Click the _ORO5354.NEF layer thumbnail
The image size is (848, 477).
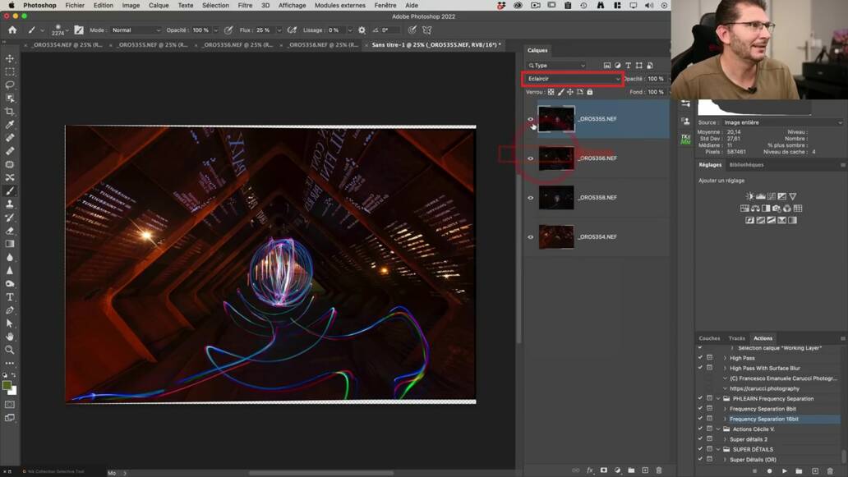[556, 236]
